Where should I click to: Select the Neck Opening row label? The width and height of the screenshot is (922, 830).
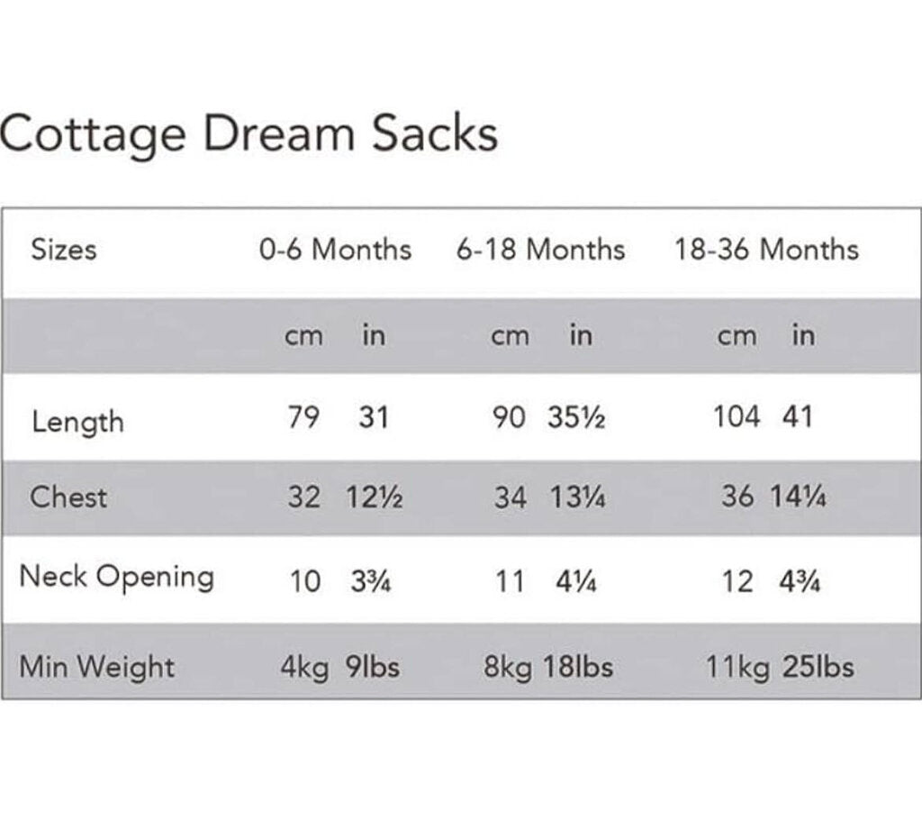[117, 577]
